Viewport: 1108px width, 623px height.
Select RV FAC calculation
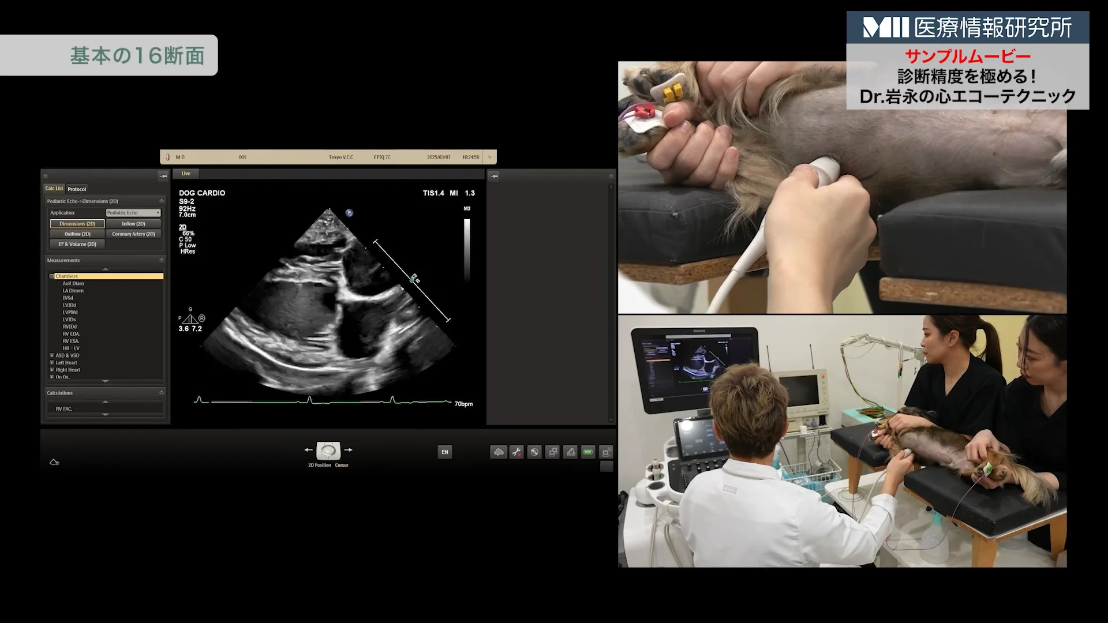64,409
